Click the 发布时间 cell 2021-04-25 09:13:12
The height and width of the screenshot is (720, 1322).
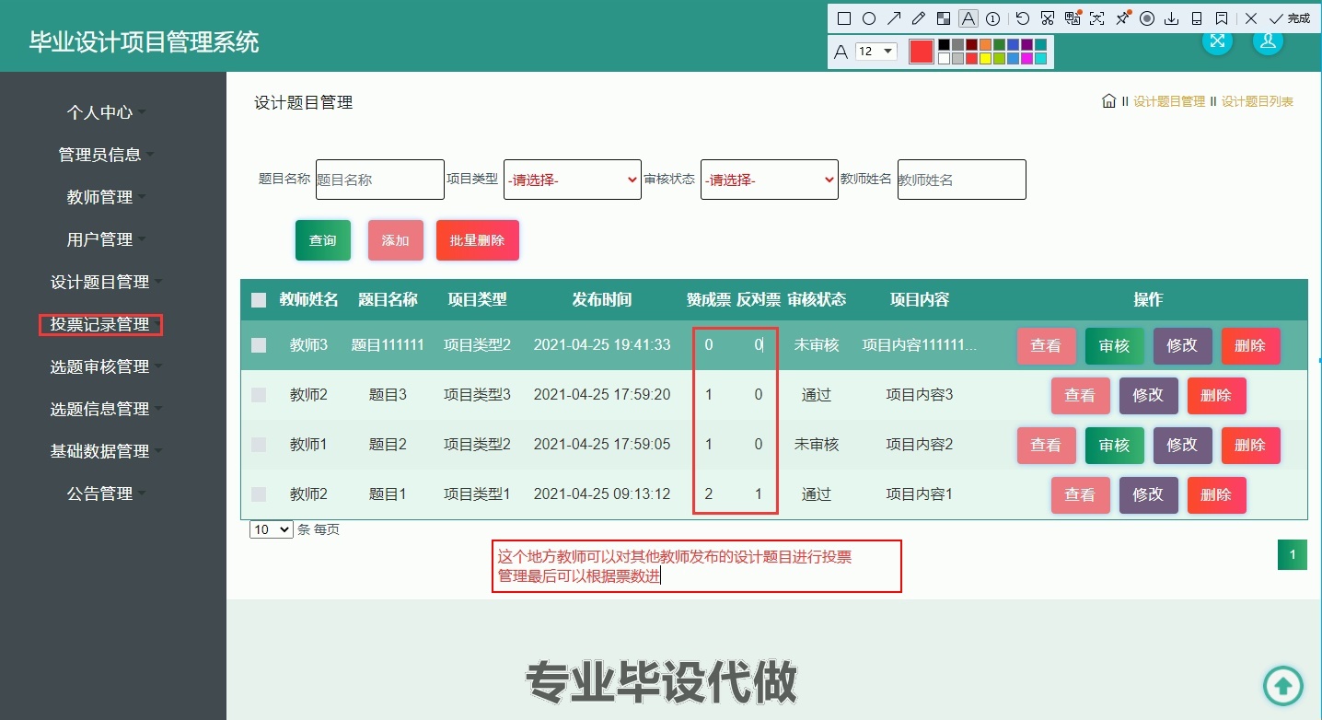click(x=602, y=494)
